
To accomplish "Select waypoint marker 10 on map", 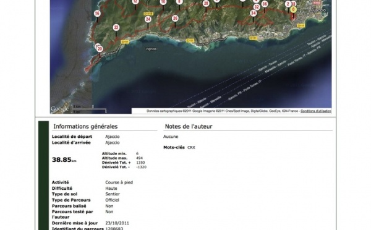I will (x=163, y=2).
